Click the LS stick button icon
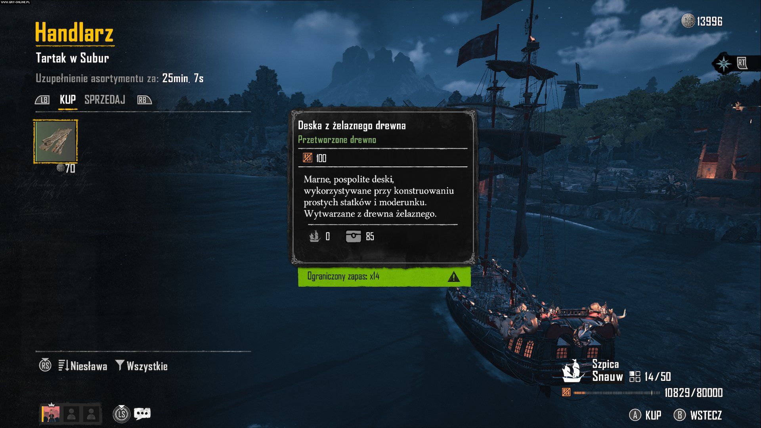Screen dimensions: 761x428 122,414
